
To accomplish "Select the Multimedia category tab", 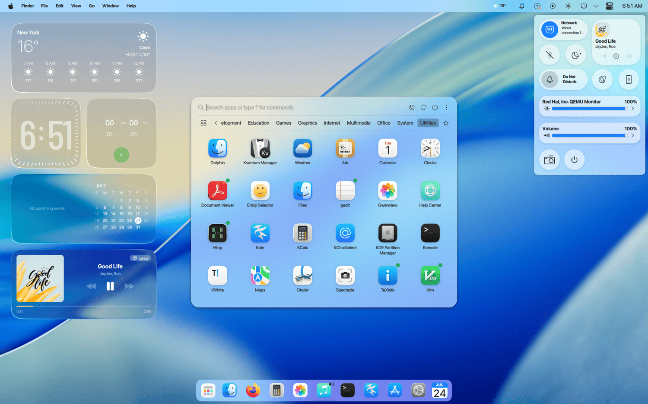I will (359, 123).
